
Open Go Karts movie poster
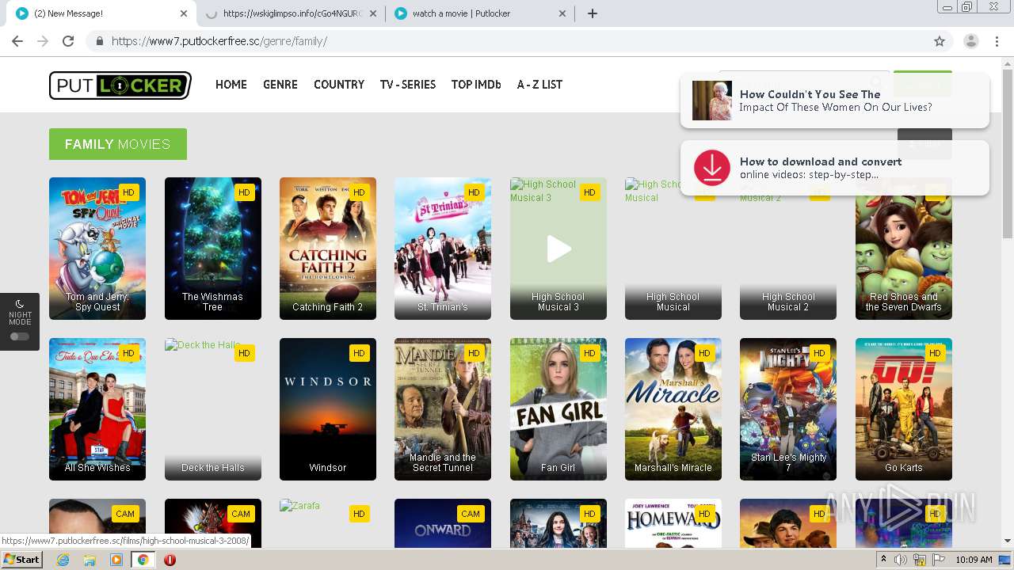[x=904, y=409]
